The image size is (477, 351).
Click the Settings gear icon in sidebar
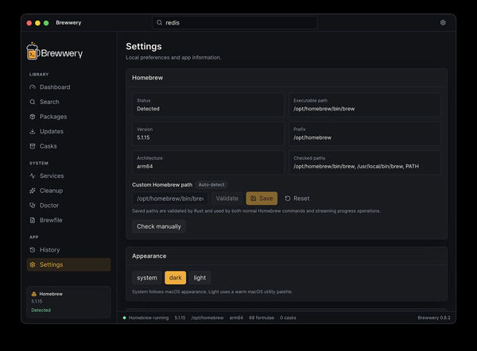coord(33,264)
